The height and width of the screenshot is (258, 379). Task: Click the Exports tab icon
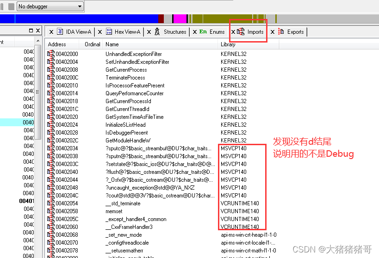281,31
